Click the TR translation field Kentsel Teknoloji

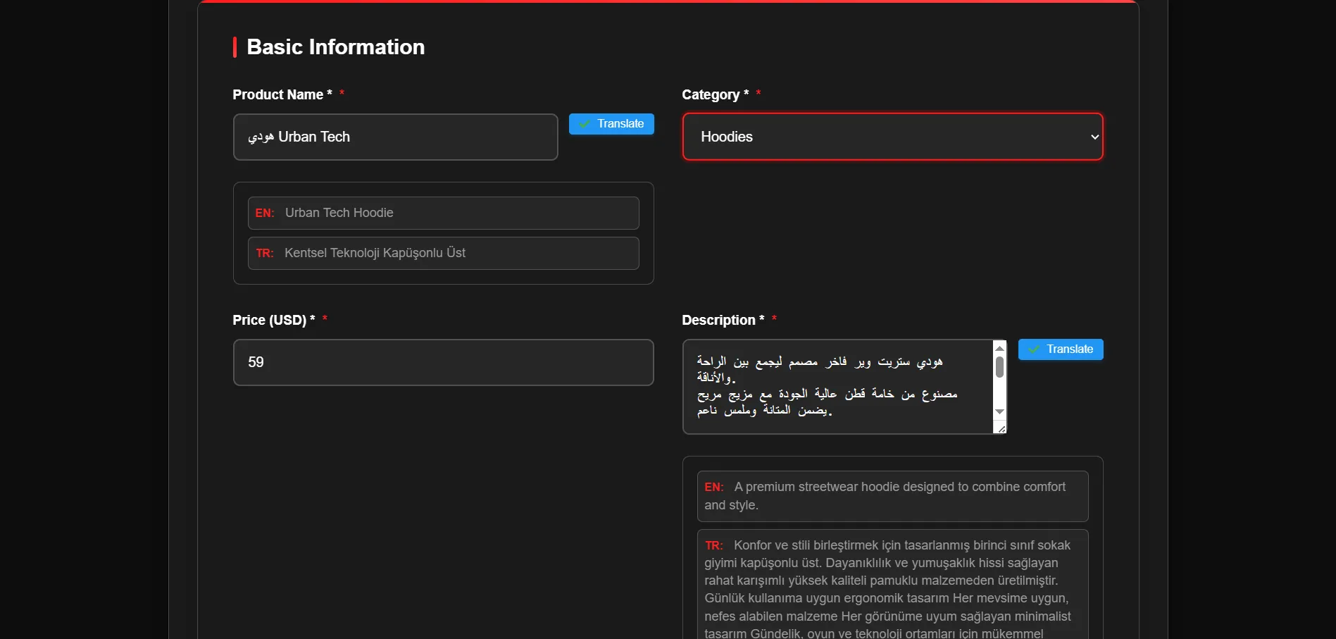tap(443, 253)
